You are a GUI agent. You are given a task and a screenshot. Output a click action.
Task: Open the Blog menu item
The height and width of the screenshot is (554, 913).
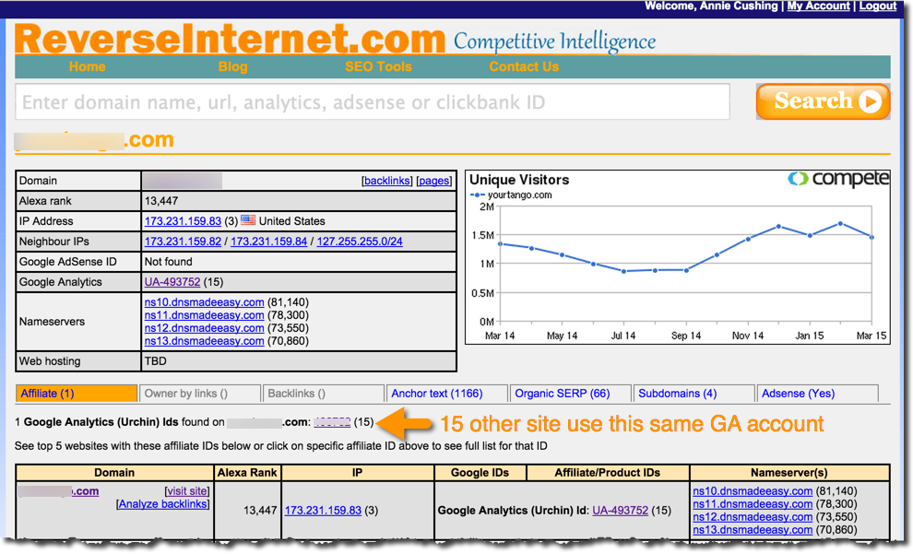click(233, 67)
